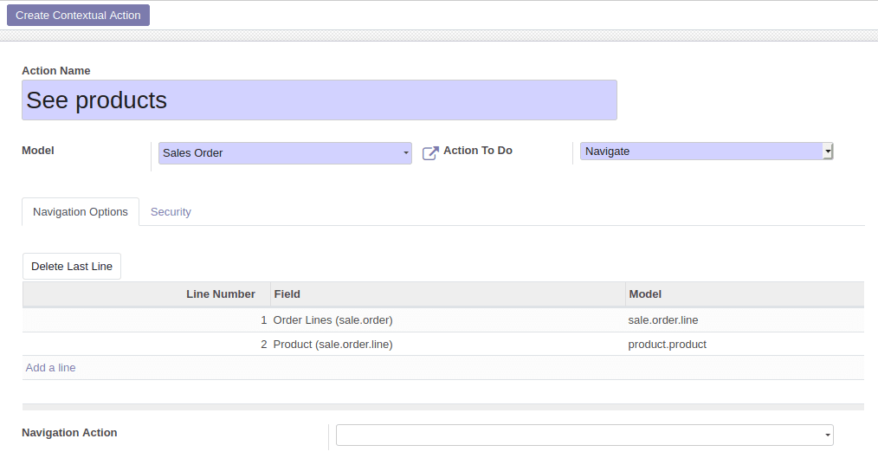Viewport: 878px width, 458px height.
Task: Click line number 1 in the table
Action: click(x=263, y=320)
